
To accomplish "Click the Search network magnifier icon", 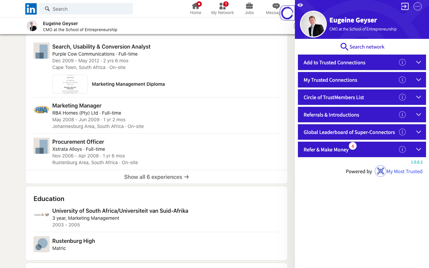I will click(x=344, y=47).
